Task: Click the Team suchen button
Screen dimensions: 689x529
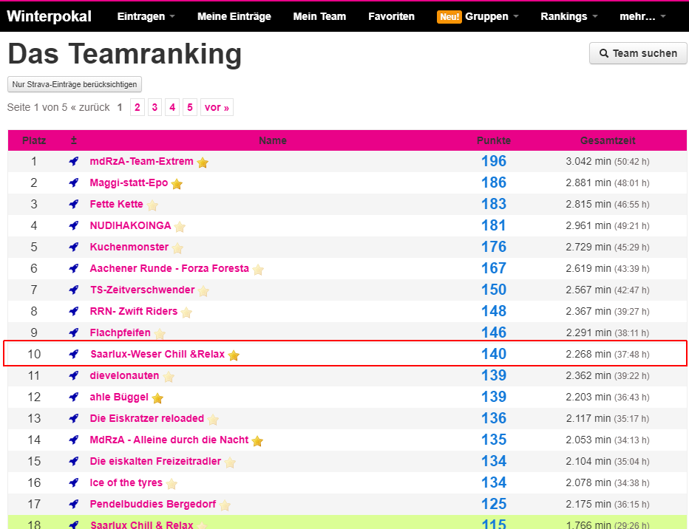Action: [638, 53]
